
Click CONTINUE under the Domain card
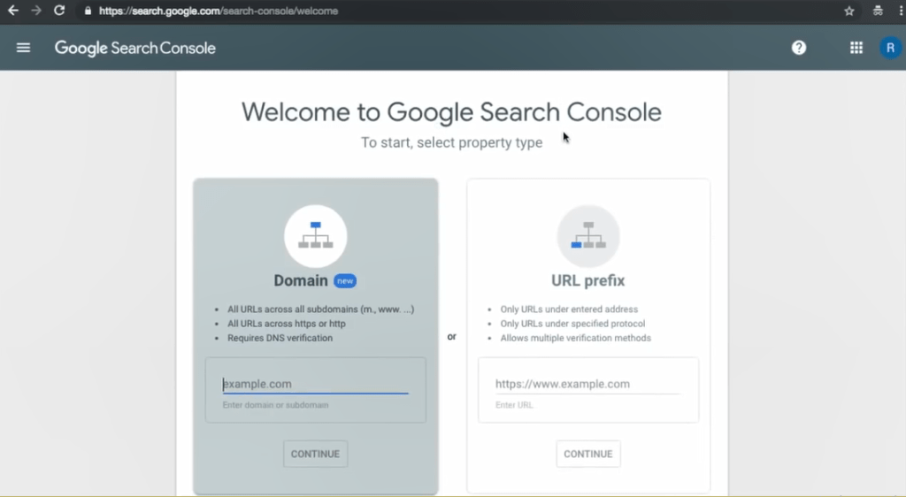(x=316, y=454)
